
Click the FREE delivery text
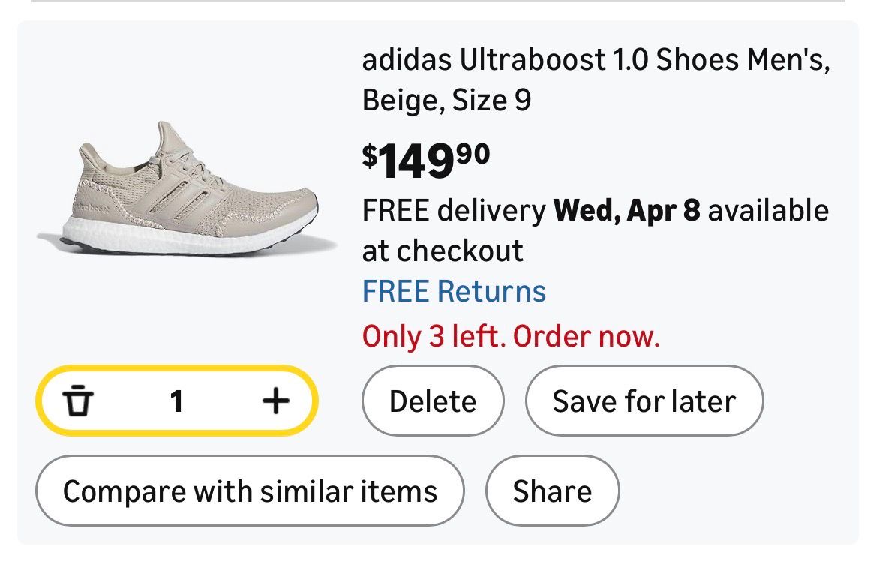[x=454, y=211]
